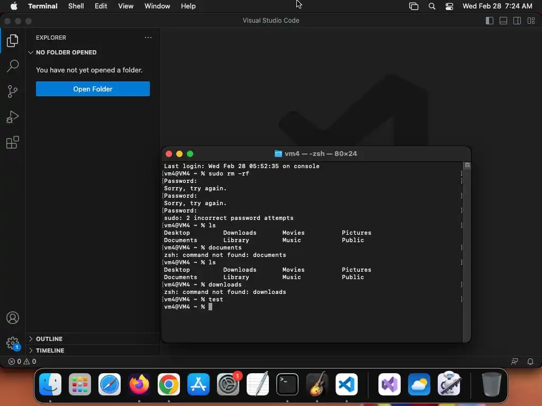Viewport: 542px width, 406px height.
Task: Click 'Last login' line in terminal
Action: pos(241,167)
